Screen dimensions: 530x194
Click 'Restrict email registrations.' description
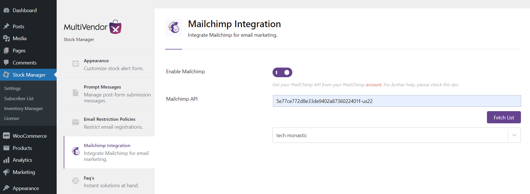(x=113, y=127)
